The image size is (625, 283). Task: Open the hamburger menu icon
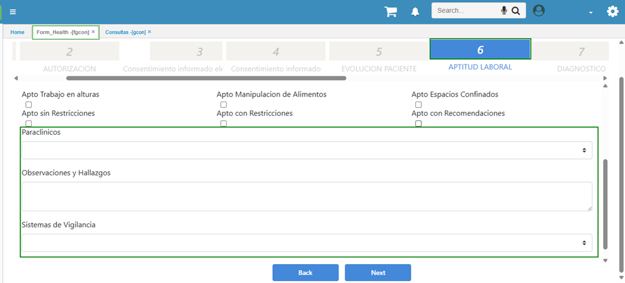click(x=13, y=12)
